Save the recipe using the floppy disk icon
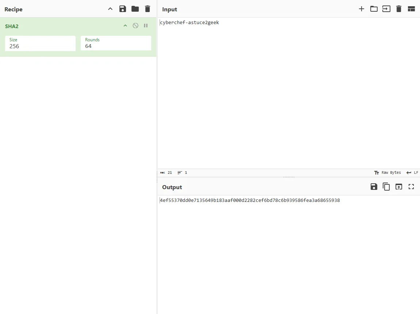420x314 pixels. (x=123, y=9)
